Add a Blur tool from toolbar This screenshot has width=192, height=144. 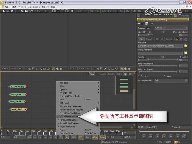click(128, 11)
